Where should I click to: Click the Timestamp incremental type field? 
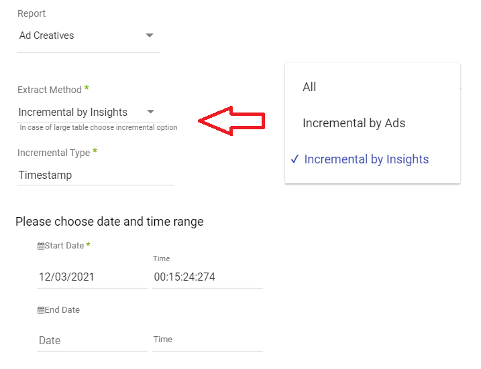(x=94, y=175)
